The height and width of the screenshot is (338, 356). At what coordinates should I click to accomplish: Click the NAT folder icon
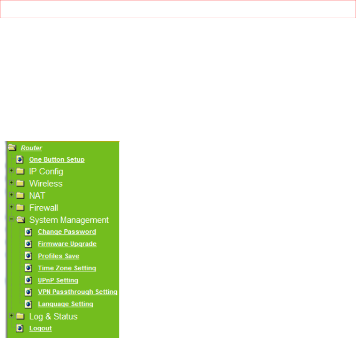(20, 196)
